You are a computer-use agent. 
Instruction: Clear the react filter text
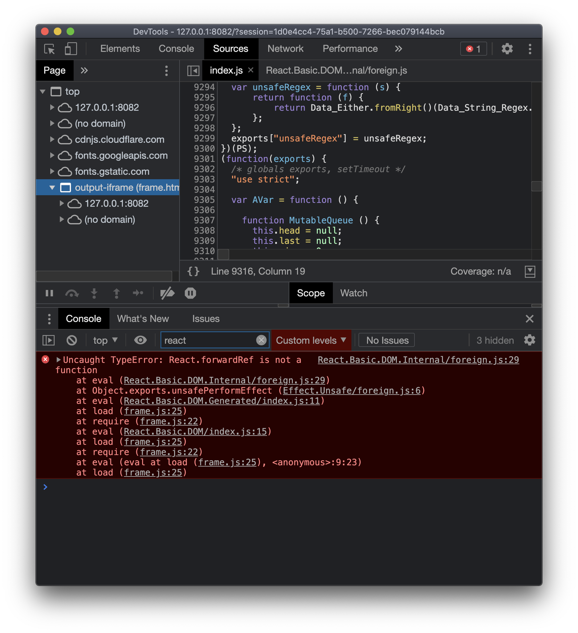tap(261, 340)
